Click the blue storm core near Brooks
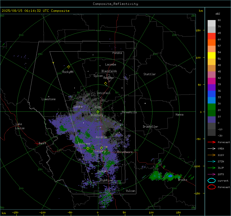231x216 pixels. [x=170, y=176]
